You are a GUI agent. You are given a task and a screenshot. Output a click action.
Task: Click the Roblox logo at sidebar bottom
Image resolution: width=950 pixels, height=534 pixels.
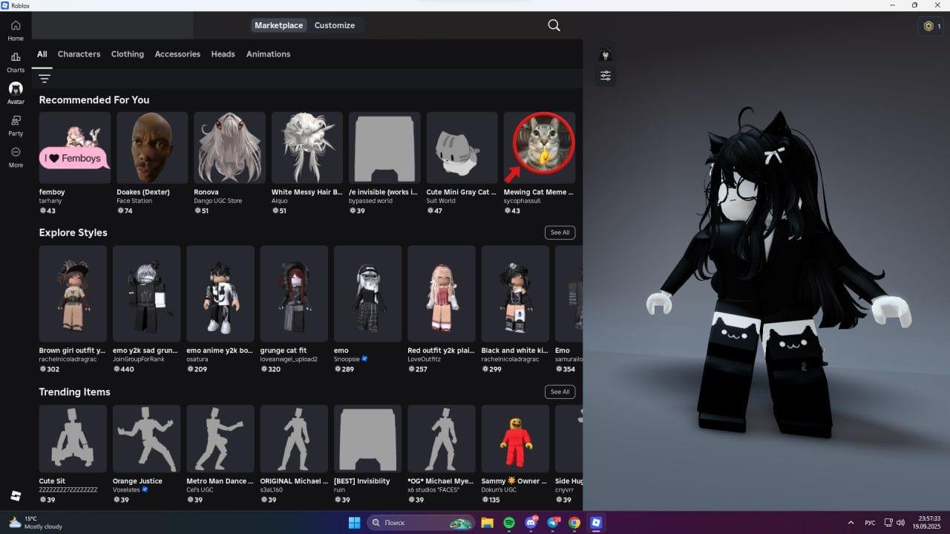16,495
